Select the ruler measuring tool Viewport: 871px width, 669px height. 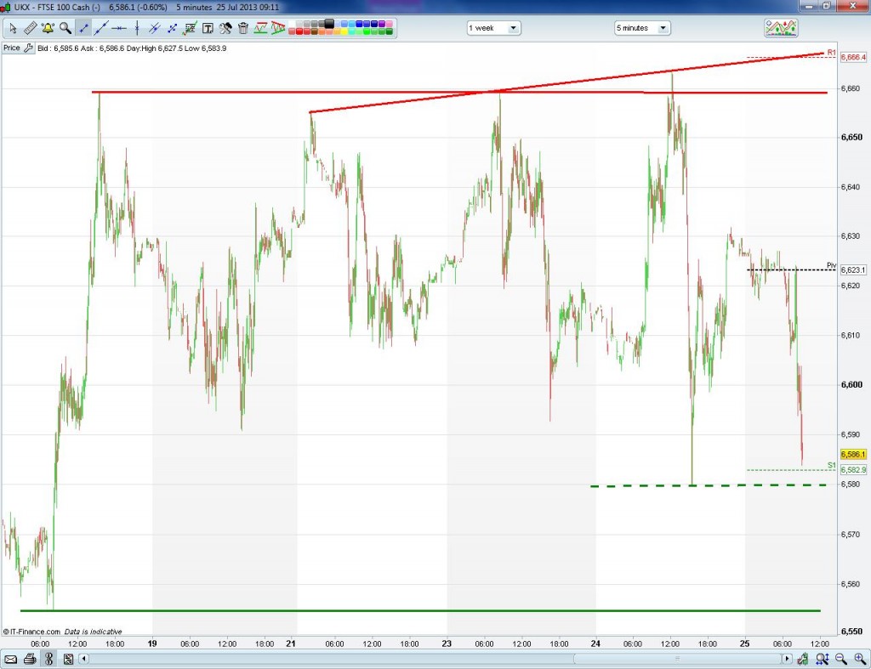(x=30, y=28)
